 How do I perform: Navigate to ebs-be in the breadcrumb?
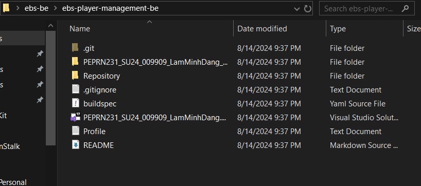37,8
